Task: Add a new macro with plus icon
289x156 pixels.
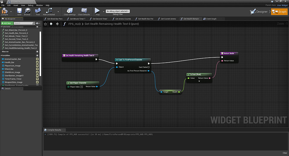Action: 37,52
